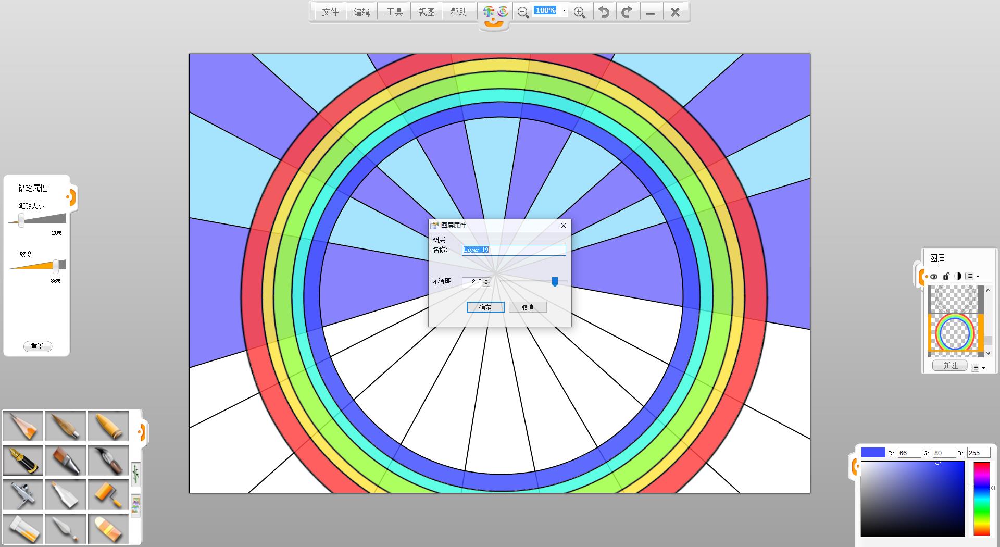Click the undo arrow in toolbar
1000x547 pixels.
[x=604, y=12]
